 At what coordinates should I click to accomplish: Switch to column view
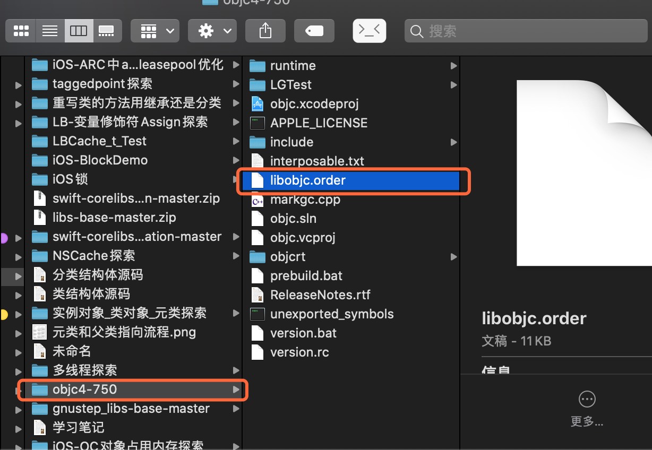pyautogui.click(x=79, y=31)
